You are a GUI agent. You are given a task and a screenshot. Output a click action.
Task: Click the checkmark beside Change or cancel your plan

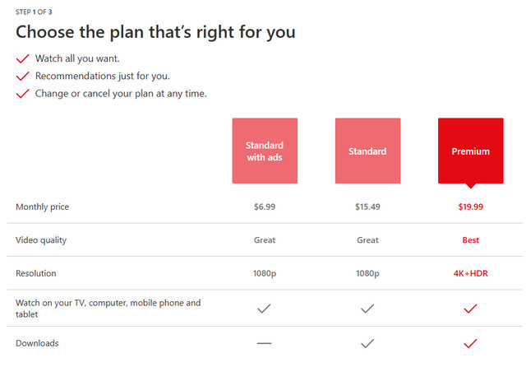tap(22, 94)
